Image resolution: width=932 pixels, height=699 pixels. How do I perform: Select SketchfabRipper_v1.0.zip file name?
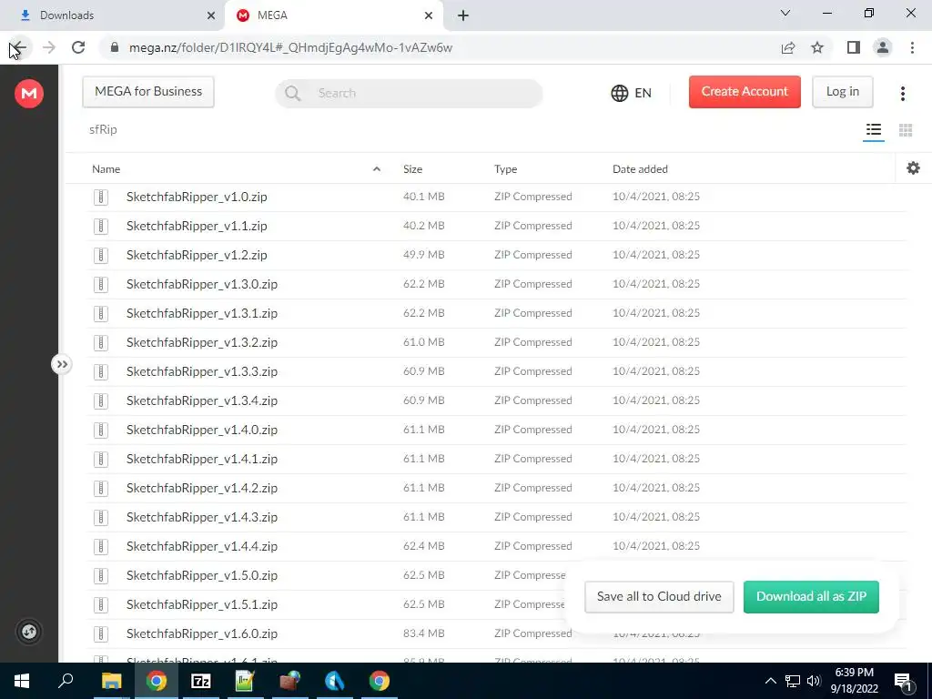197,197
